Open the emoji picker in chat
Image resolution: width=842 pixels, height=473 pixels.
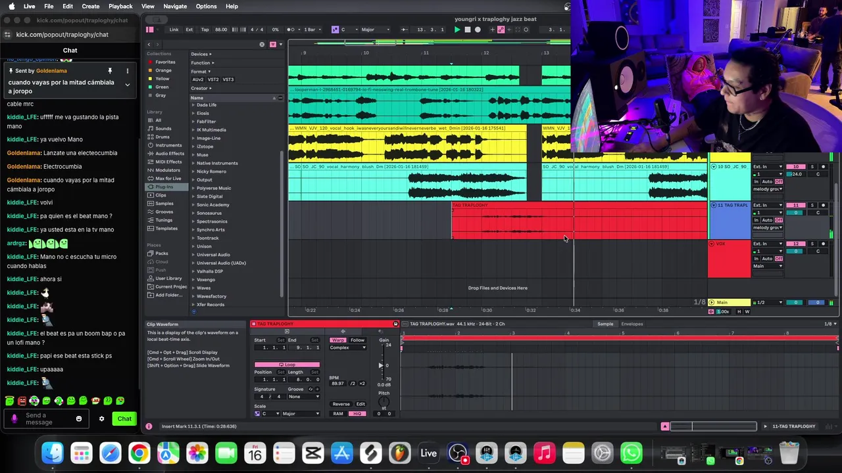[79, 418]
